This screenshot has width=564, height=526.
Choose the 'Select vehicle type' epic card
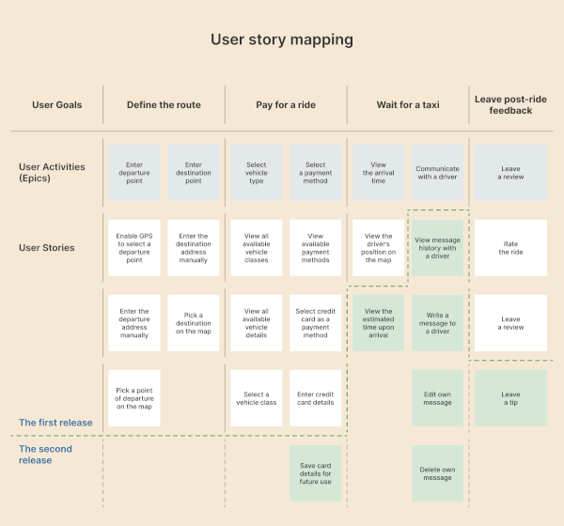[x=256, y=173]
